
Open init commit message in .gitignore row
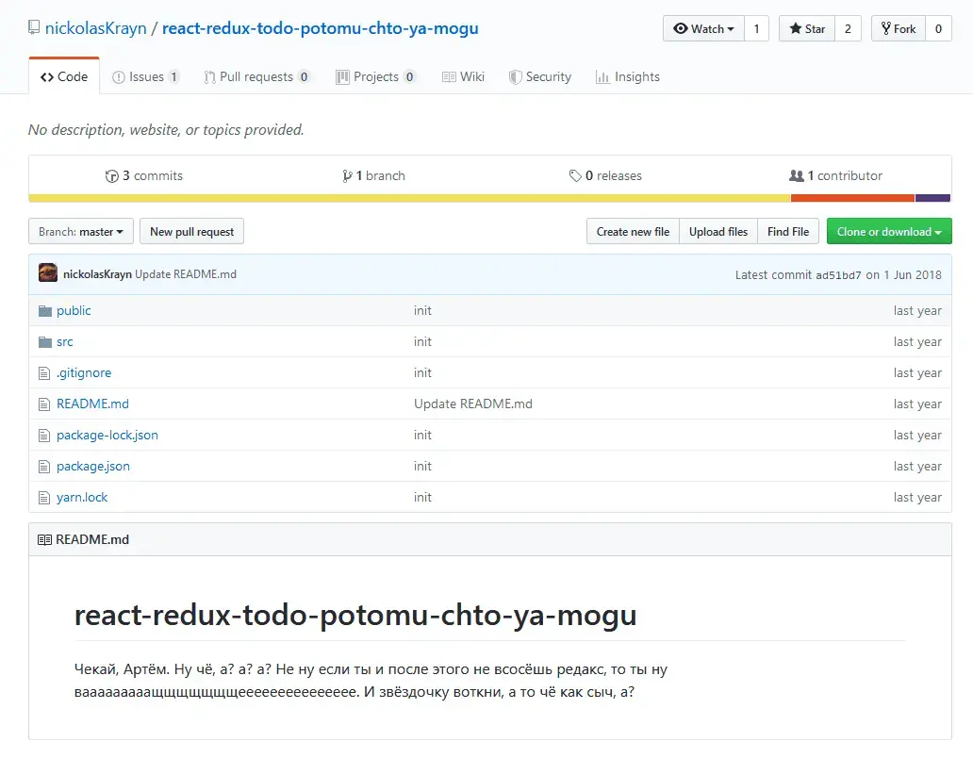pyautogui.click(x=422, y=372)
